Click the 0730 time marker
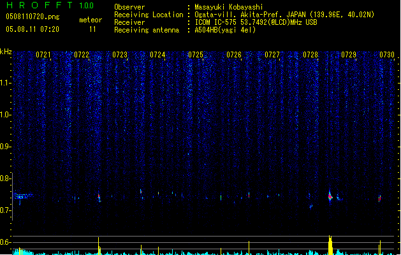 pos(387,55)
